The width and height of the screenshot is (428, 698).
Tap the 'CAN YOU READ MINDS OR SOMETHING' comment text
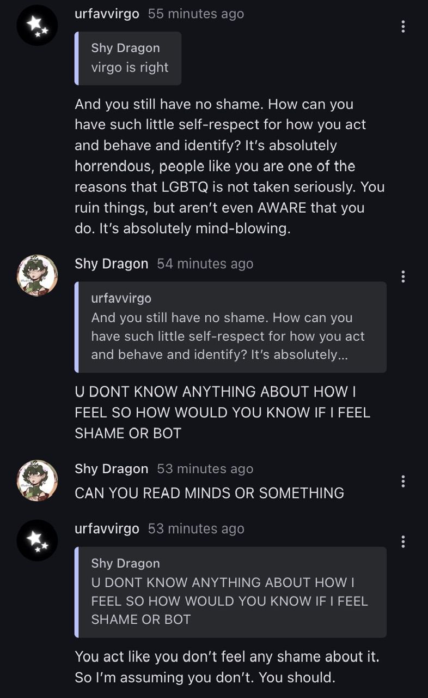point(209,493)
